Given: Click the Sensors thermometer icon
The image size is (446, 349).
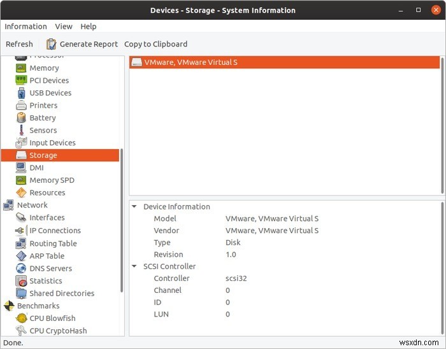Looking at the screenshot, I should coord(21,130).
